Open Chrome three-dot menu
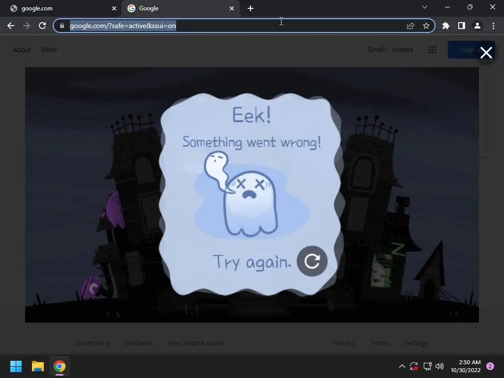This screenshot has width=504, height=378. coord(493,26)
